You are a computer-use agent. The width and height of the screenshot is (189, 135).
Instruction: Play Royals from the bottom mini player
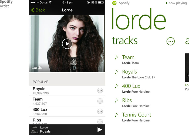pyautogui.click(x=100, y=130)
